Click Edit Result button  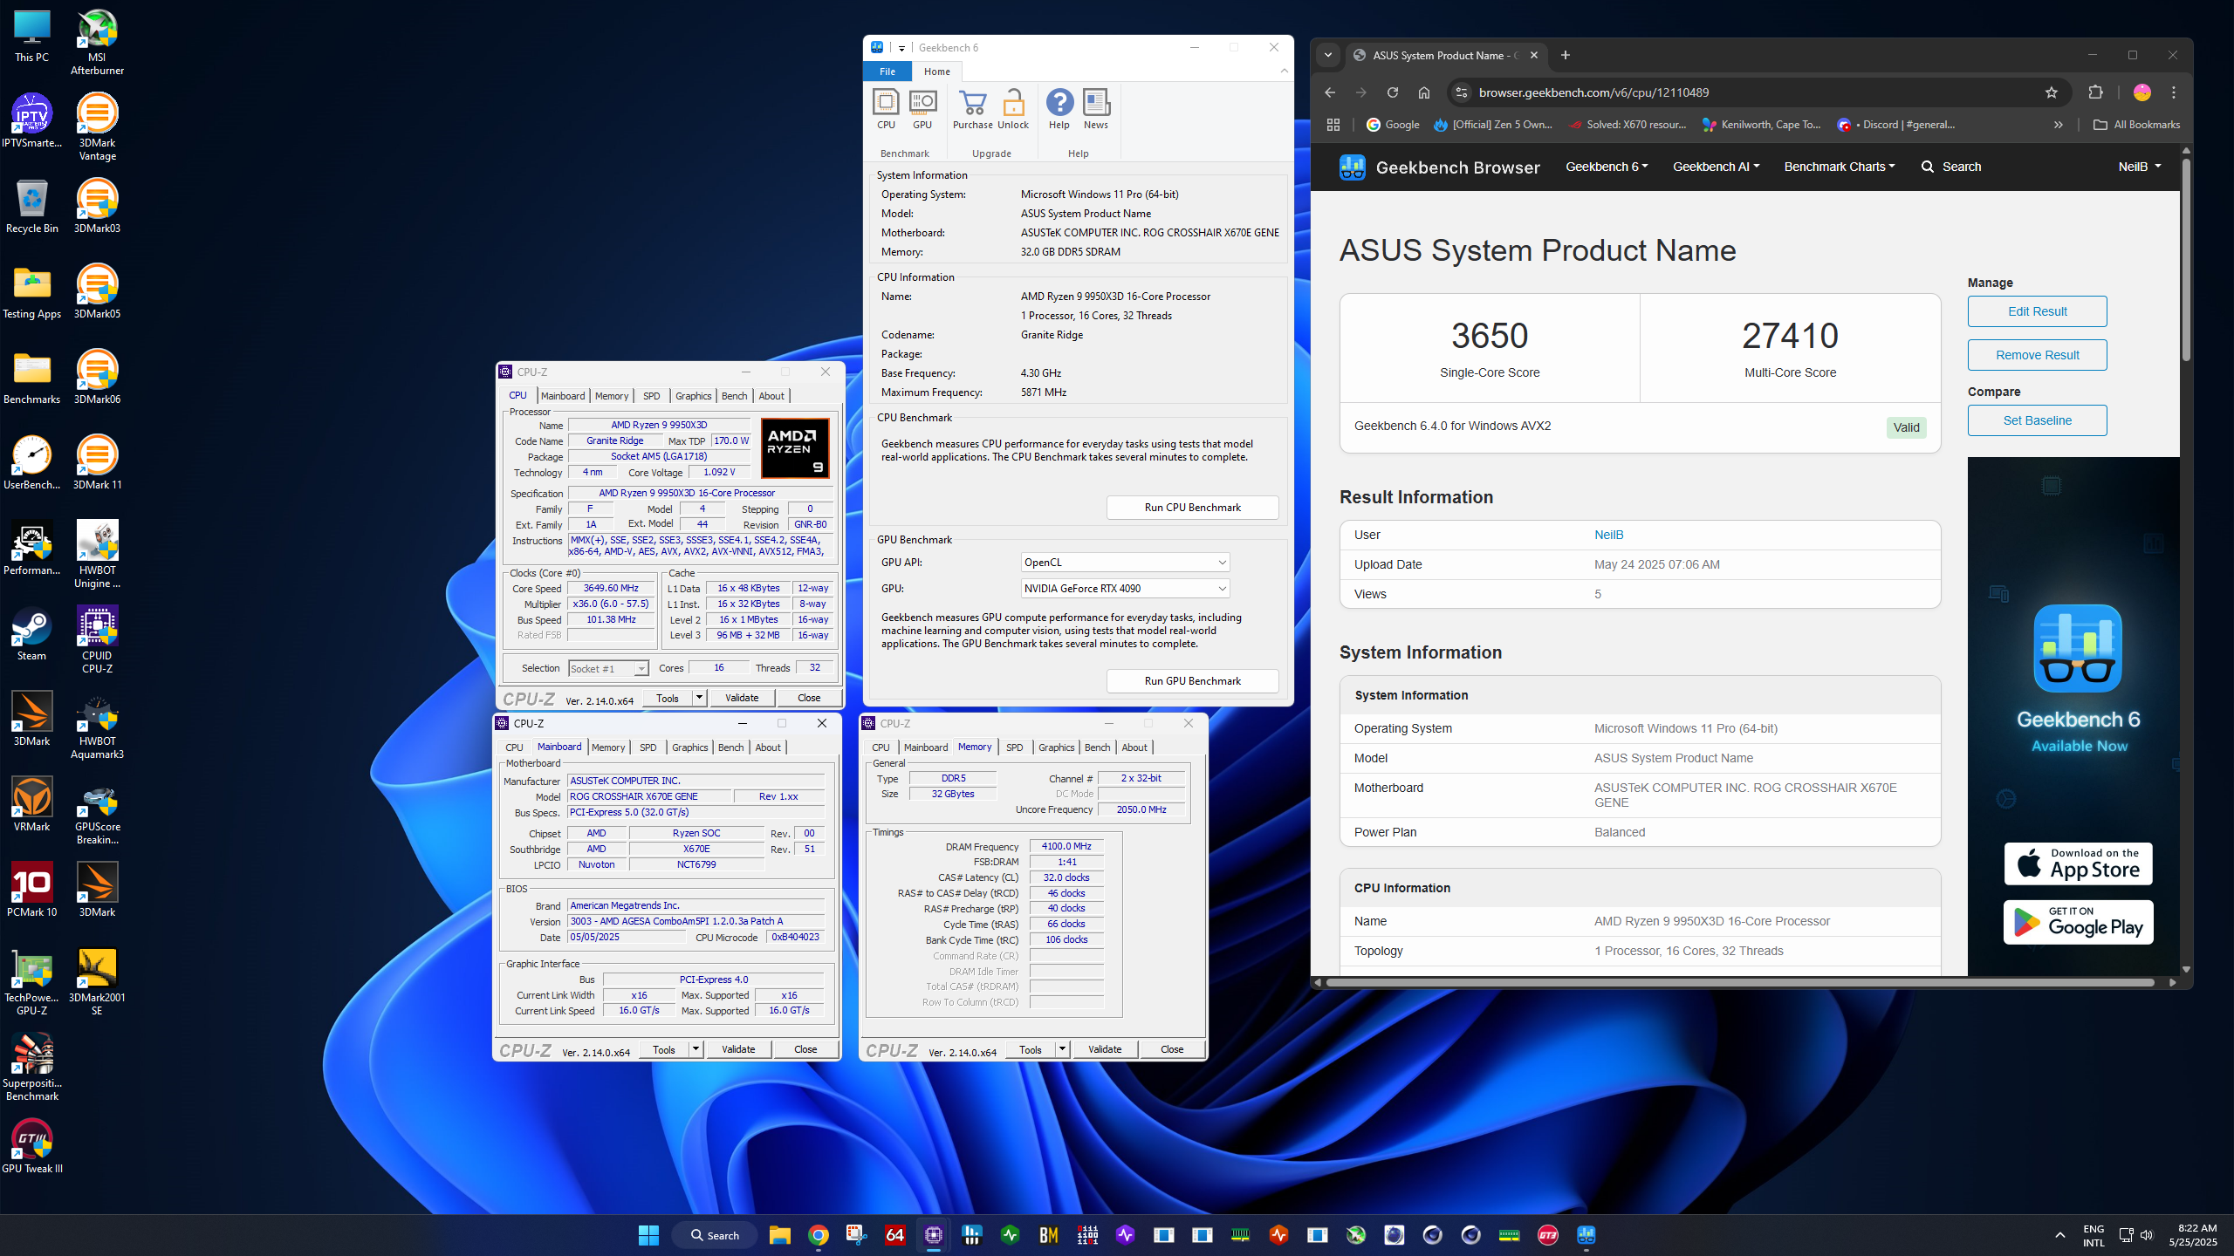pyautogui.click(x=2037, y=311)
